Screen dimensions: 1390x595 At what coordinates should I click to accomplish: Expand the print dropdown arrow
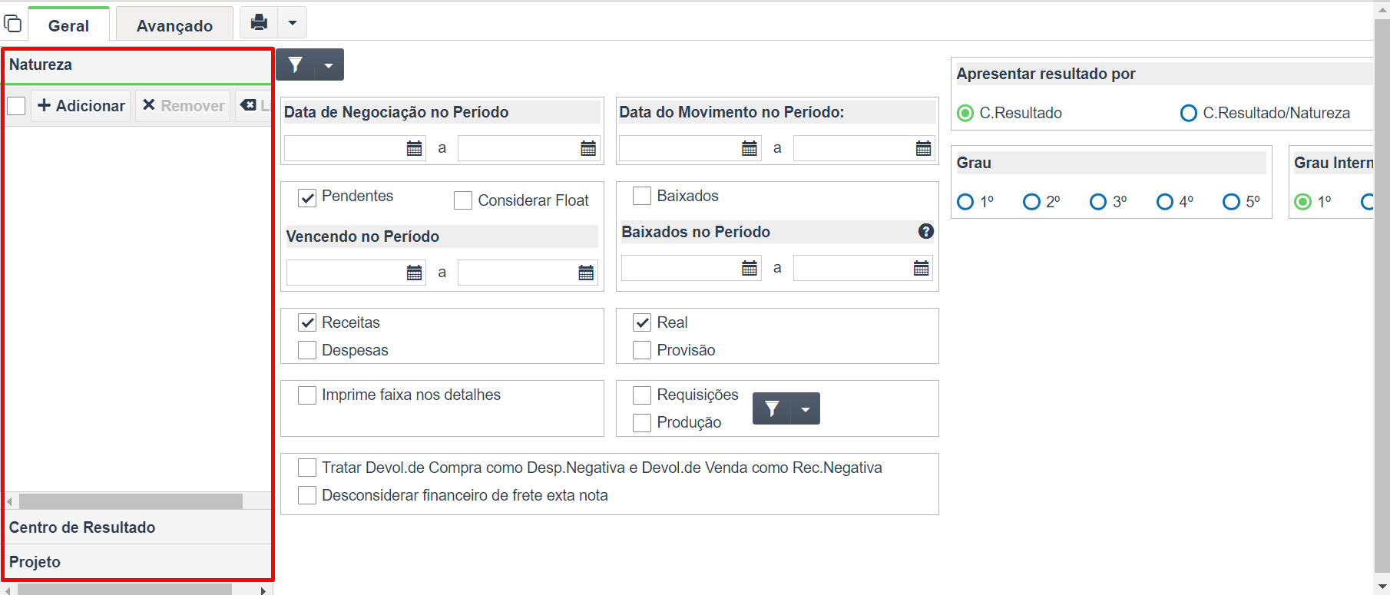click(x=292, y=22)
